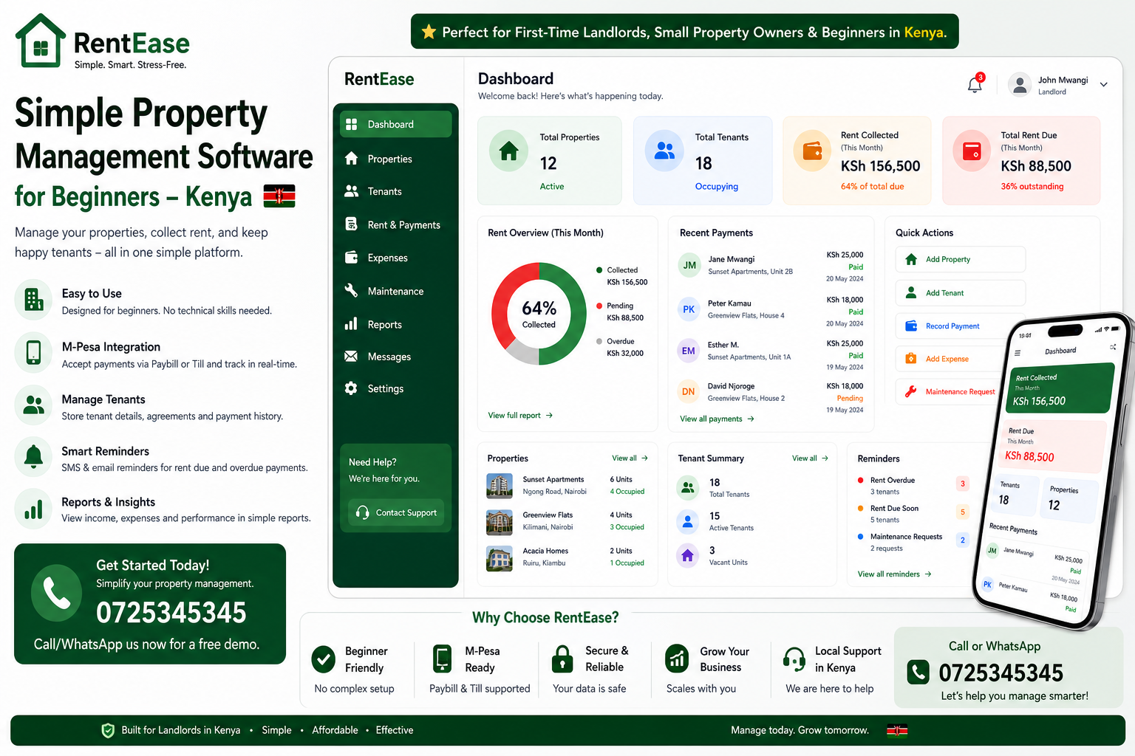Open John Mwangi profile avatar
The height and width of the screenshot is (756, 1135).
1020,85
